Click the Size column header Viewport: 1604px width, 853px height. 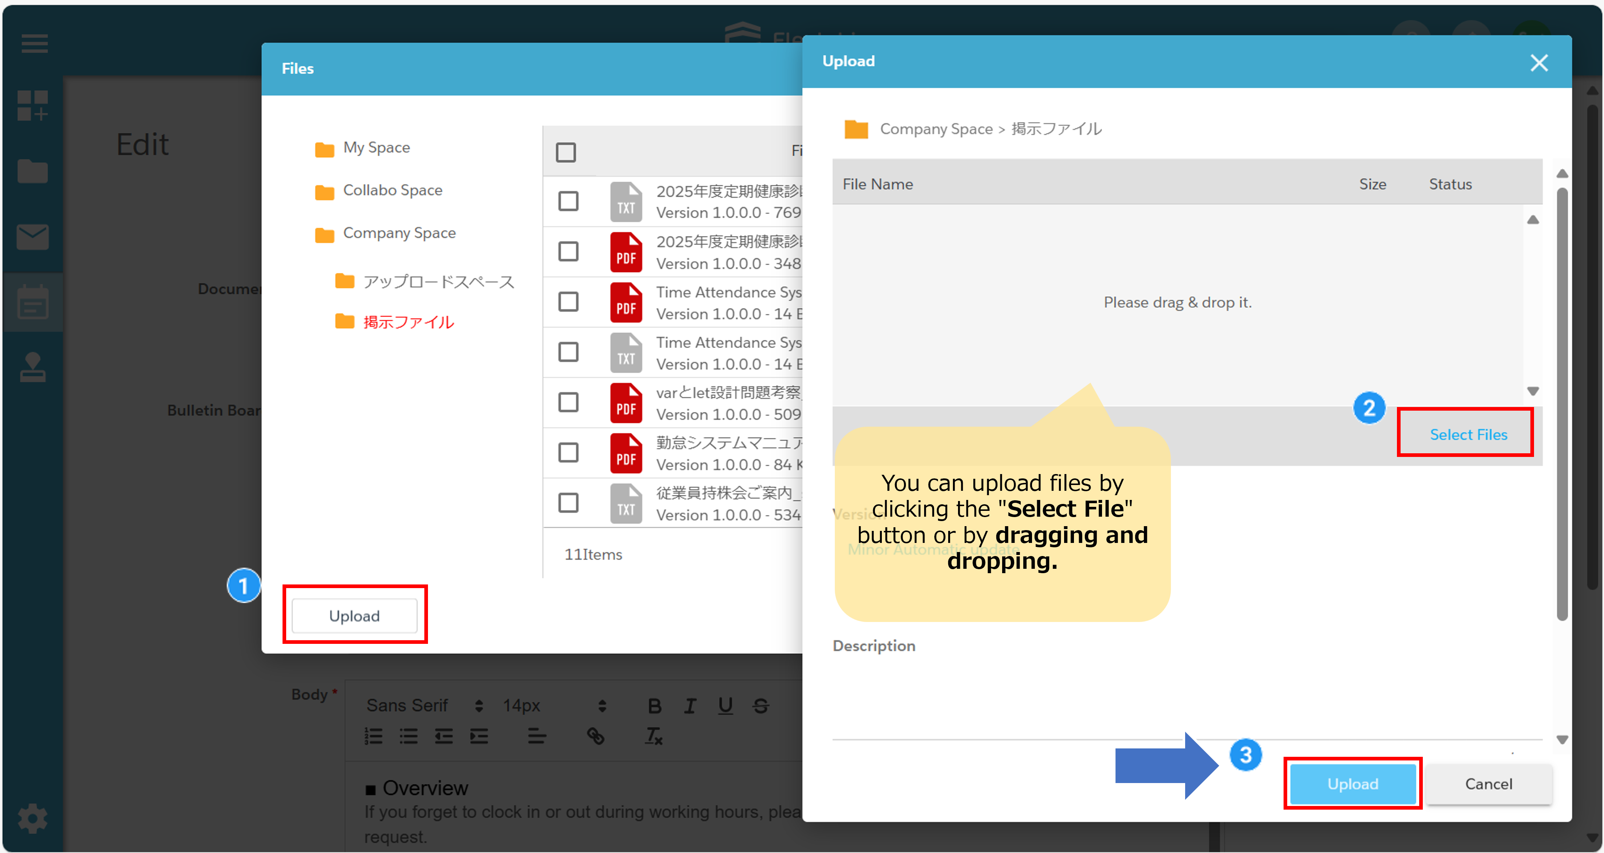(x=1373, y=185)
